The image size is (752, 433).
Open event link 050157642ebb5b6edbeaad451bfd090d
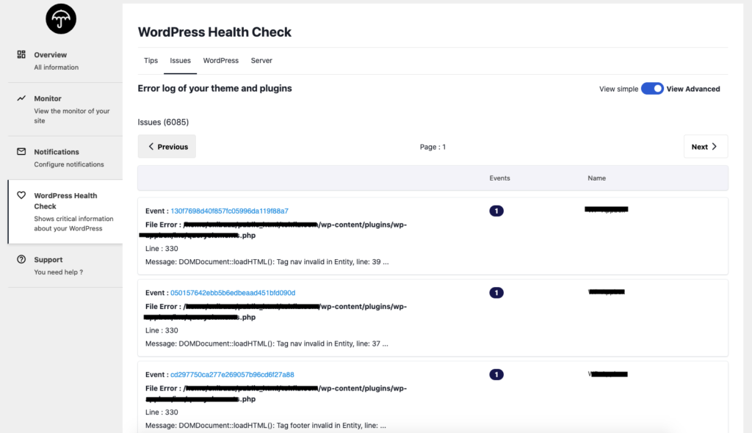[233, 293]
